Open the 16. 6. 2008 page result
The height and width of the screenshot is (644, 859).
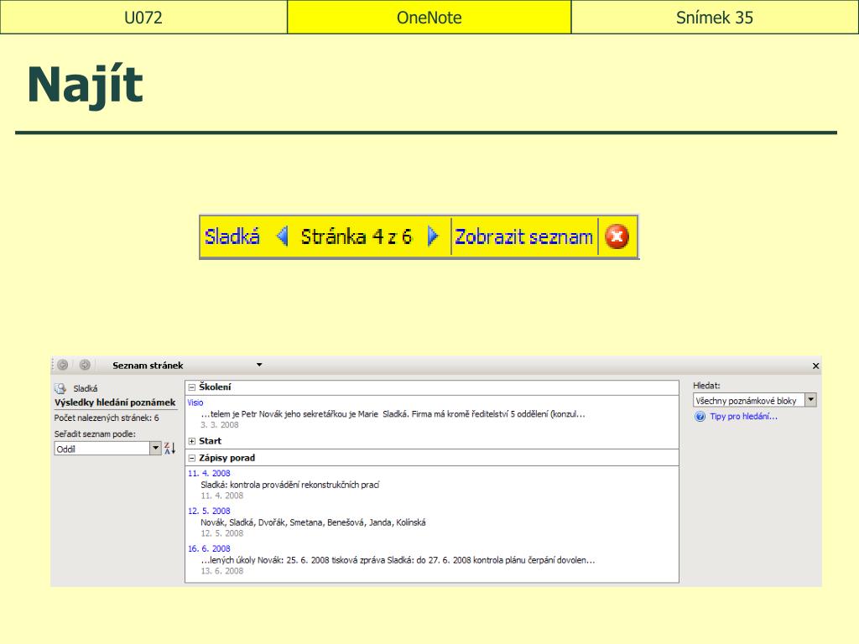click(209, 548)
